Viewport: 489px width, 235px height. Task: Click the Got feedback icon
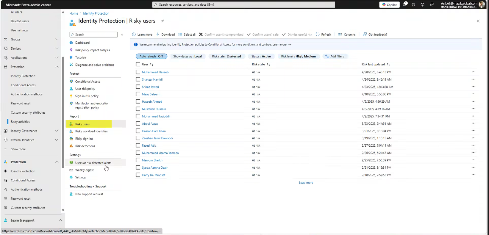pyautogui.click(x=365, y=35)
